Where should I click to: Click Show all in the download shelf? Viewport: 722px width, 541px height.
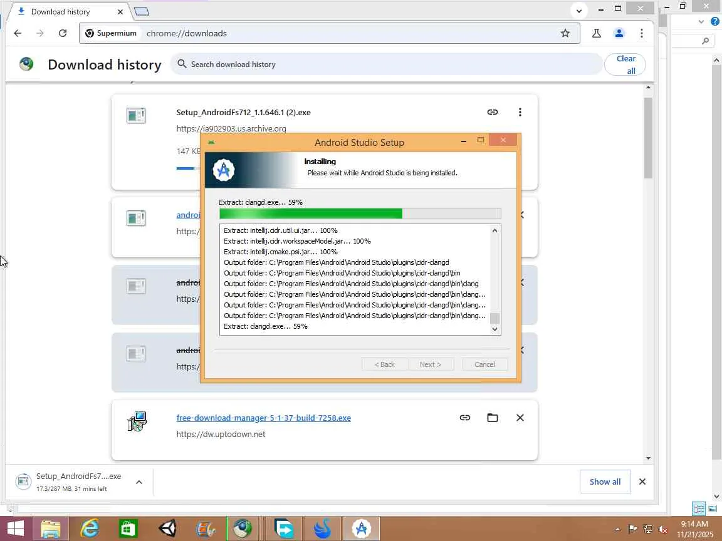(605, 482)
